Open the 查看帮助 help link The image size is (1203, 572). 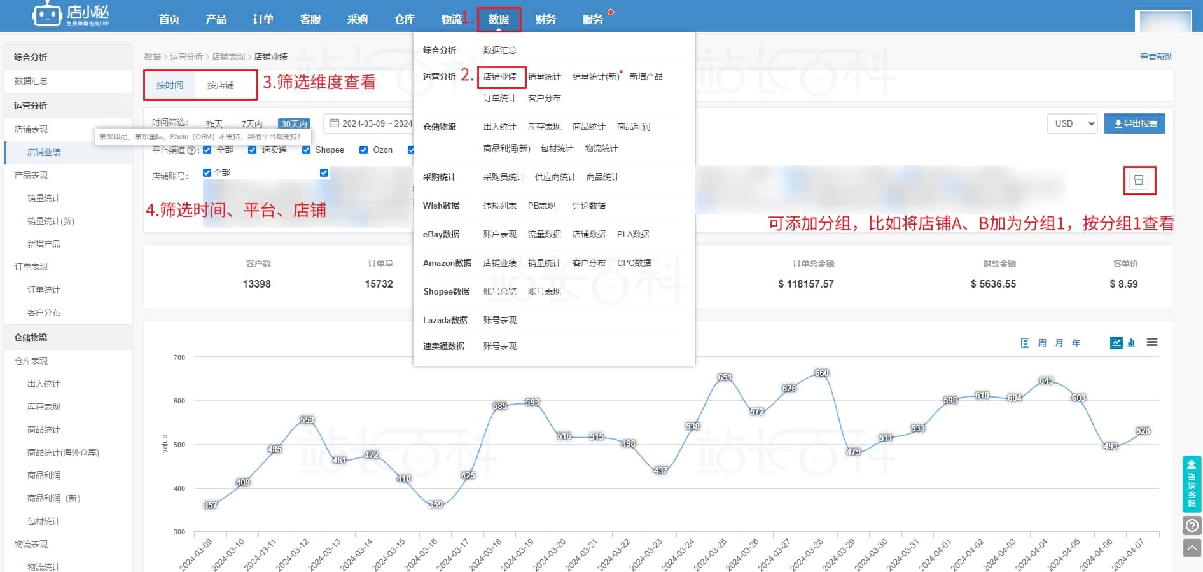[x=1155, y=57]
